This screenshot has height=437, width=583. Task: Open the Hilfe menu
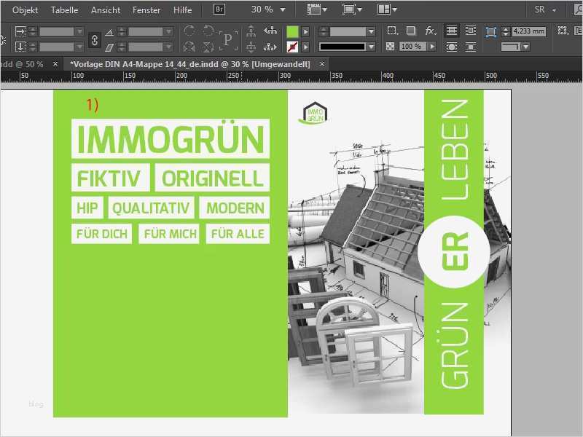point(183,10)
